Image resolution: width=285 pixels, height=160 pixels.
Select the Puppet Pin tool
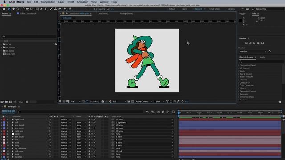[x=70, y=9]
